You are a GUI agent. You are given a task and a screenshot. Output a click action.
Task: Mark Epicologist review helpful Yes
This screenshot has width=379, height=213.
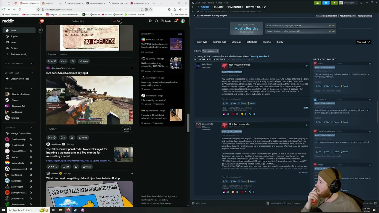coord(226,103)
